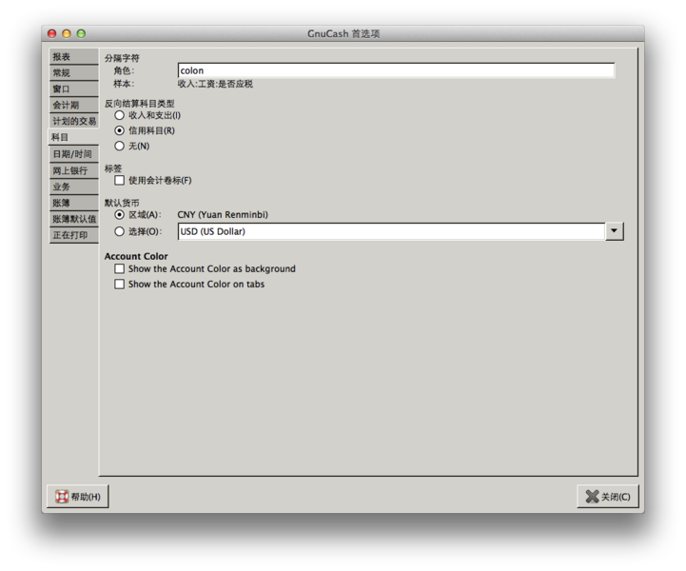Switch to the 网上银行 tab

pos(73,170)
